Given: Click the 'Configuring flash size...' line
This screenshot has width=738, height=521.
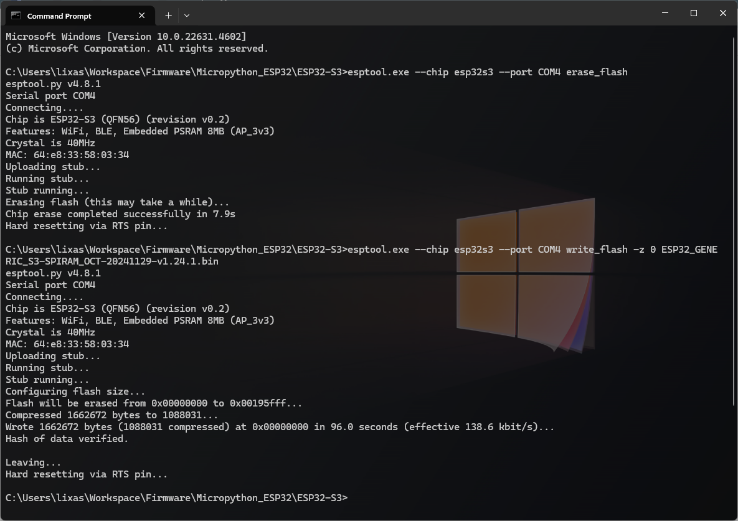Looking at the screenshot, I should coord(75,392).
